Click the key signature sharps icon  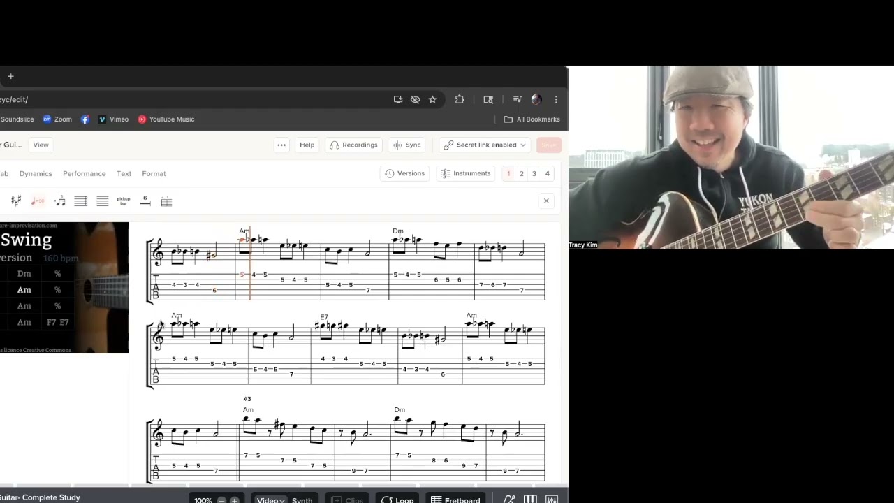pyautogui.click(x=16, y=201)
